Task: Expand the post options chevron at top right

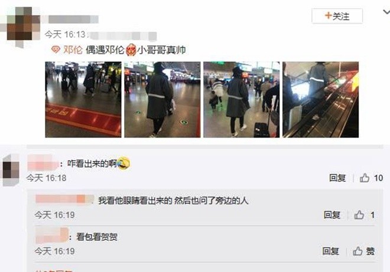Action: click(386, 12)
